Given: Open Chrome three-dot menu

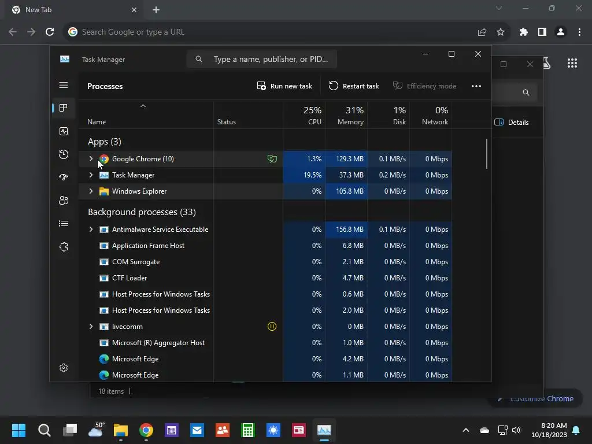Looking at the screenshot, I should tap(579, 32).
